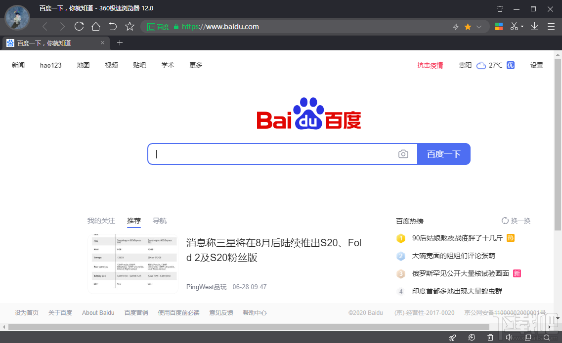Refresh the page with the reload icon
The image size is (562, 343).
tap(79, 26)
